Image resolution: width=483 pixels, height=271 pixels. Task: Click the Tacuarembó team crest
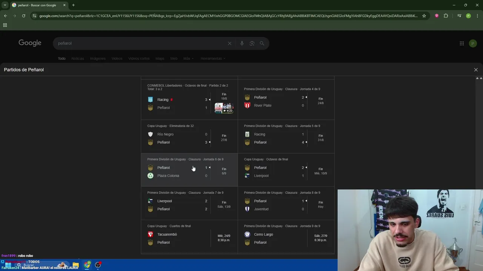coord(151,234)
